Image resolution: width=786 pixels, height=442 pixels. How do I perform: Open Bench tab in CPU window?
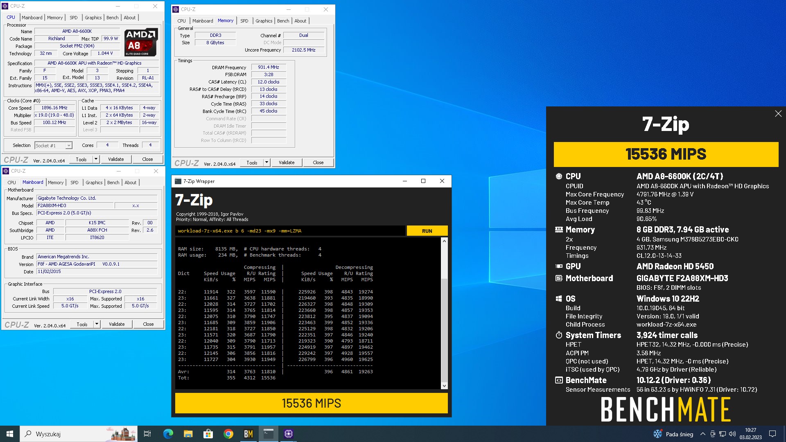point(113,18)
